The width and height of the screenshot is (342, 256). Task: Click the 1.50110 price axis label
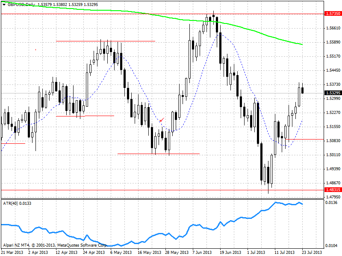333,155
